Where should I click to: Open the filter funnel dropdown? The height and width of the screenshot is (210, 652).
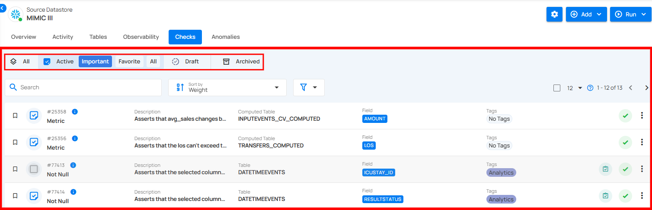[x=309, y=88]
